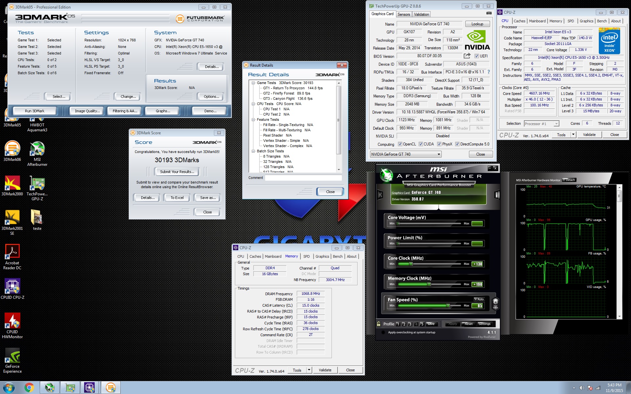
Task: Click Detach in Afterburner Hardware Monitor
Action: [x=569, y=180]
